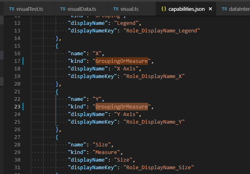Screen dimensions: 250x174
Task: Click the "X" name value on line 16
Action: (97, 54)
